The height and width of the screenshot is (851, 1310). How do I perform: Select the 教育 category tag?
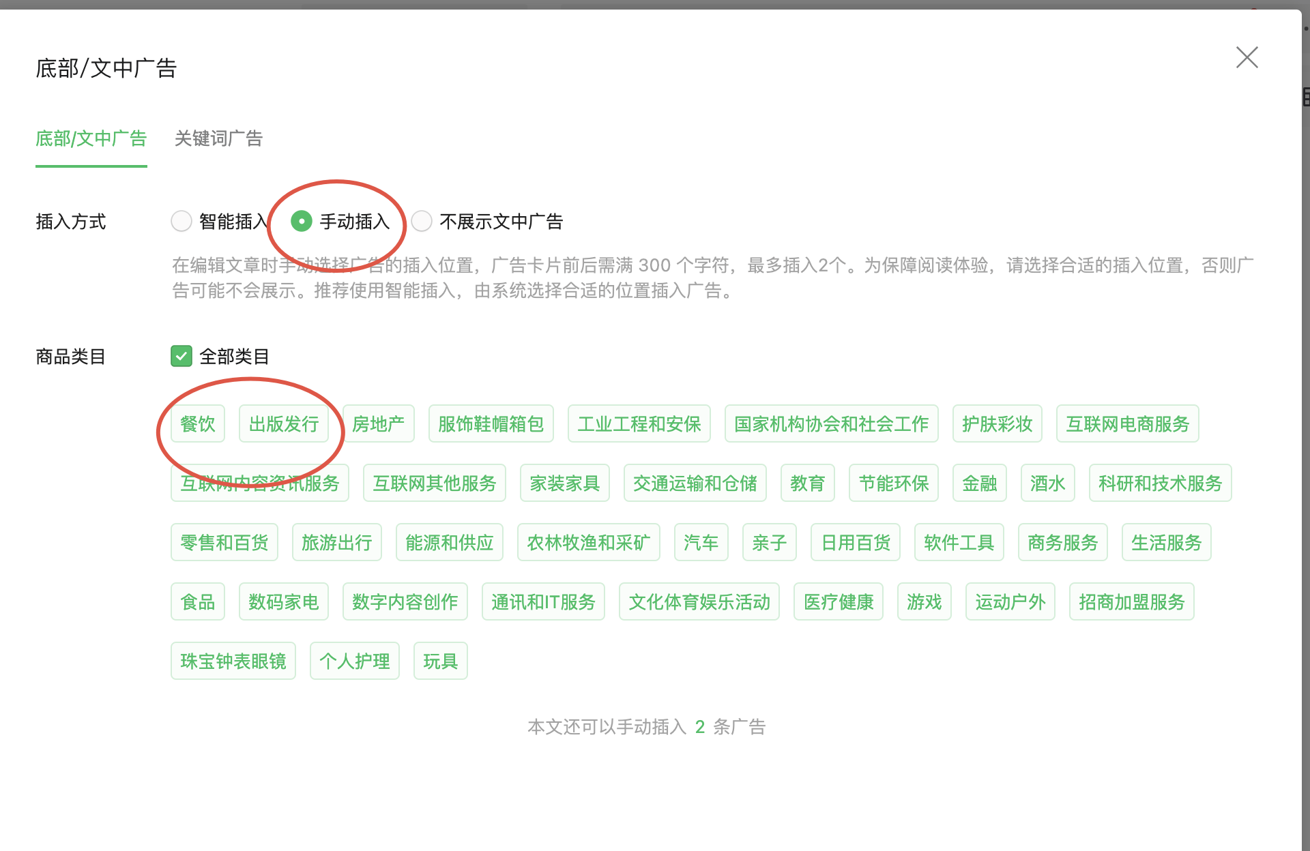click(808, 483)
